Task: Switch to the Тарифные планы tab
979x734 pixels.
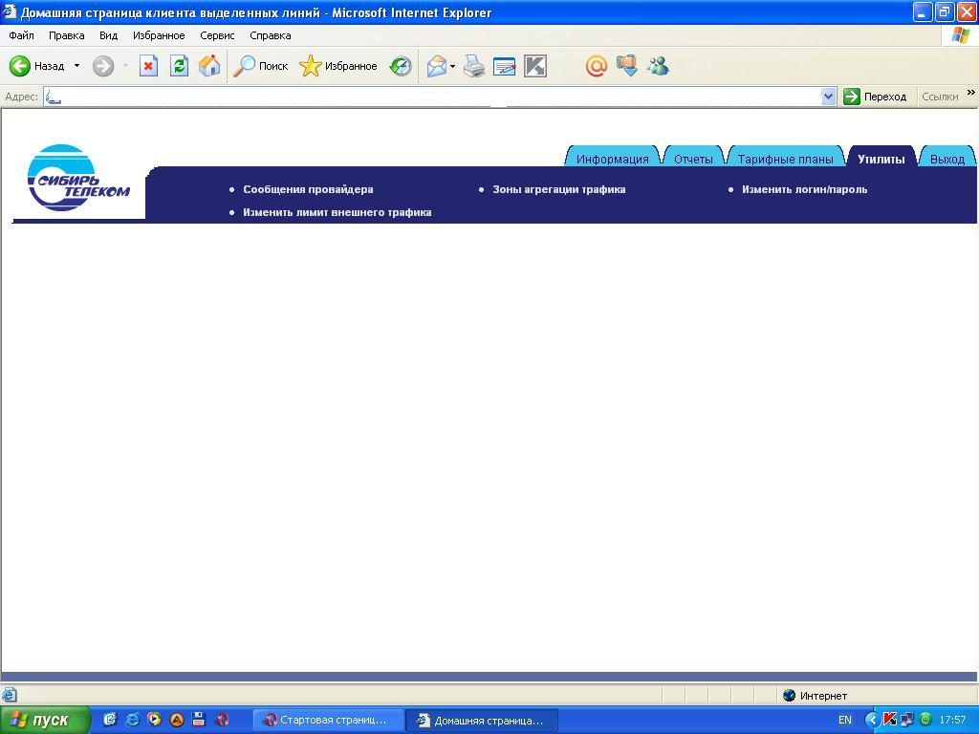Action: coord(785,159)
